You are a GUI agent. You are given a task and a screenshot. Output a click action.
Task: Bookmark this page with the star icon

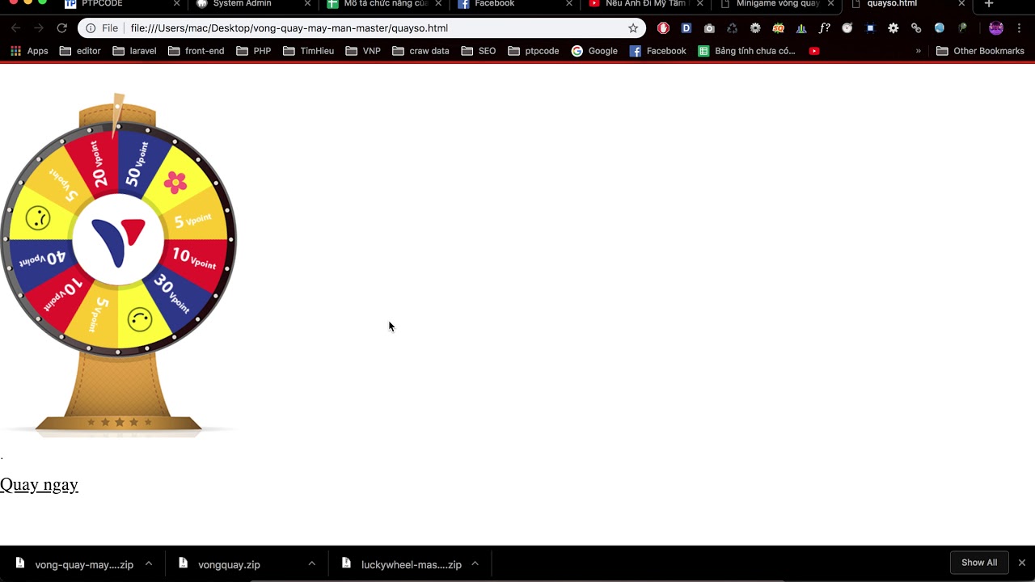coord(633,28)
